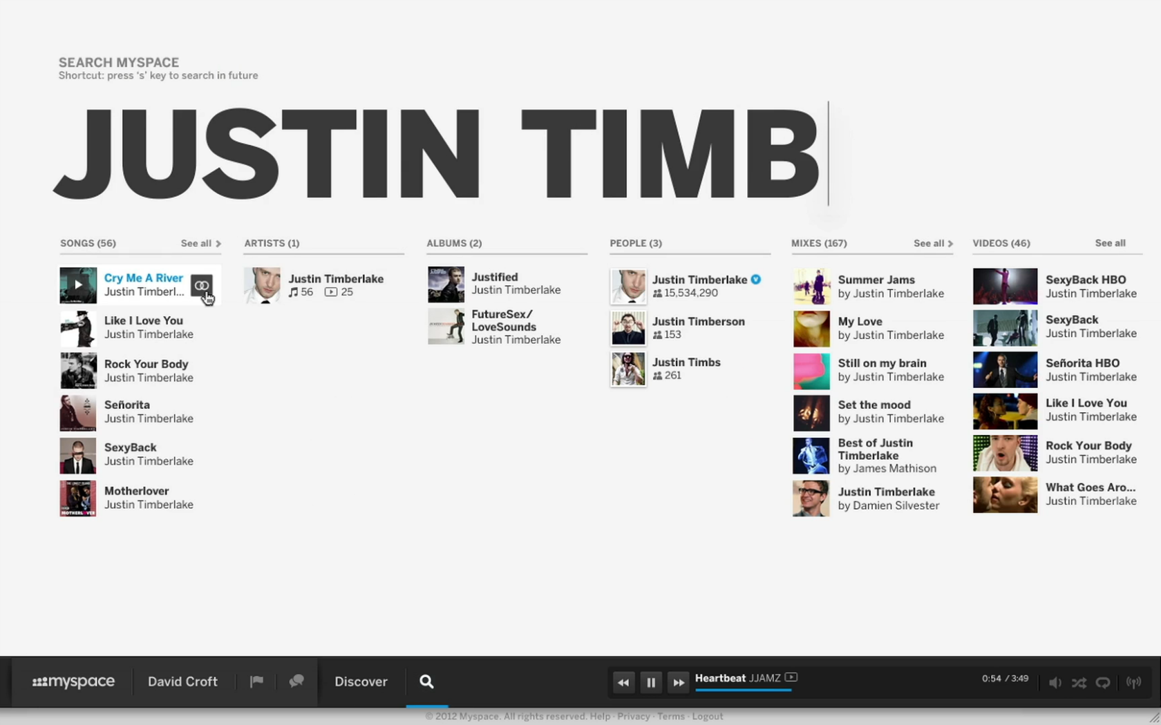Open the song Rock Your Body
This screenshot has height=725, width=1161.
pyautogui.click(x=146, y=364)
